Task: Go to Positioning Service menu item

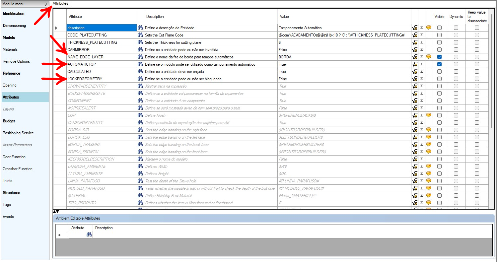Action: tap(18, 133)
